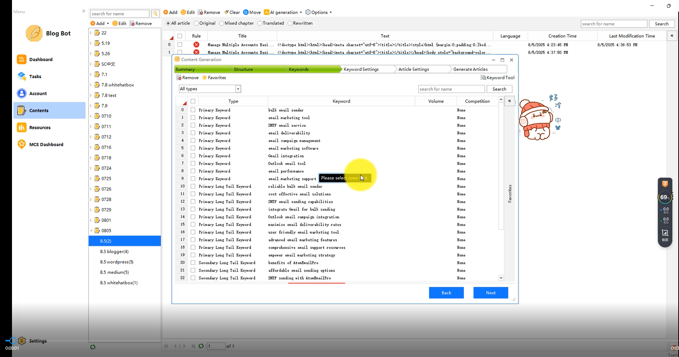Open Settings gear in sidebar
This screenshot has width=679, height=357.
click(22, 341)
